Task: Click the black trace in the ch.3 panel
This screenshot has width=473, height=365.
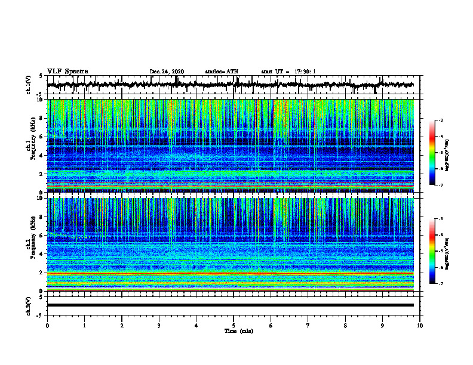Action: [x=231, y=305]
